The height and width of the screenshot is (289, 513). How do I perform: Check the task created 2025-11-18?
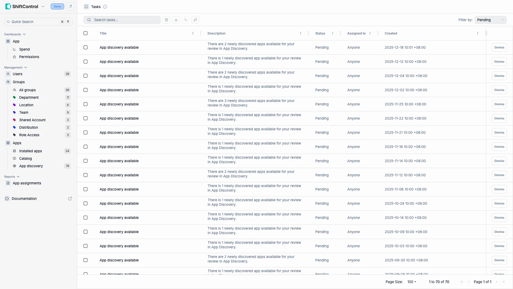coord(85,147)
